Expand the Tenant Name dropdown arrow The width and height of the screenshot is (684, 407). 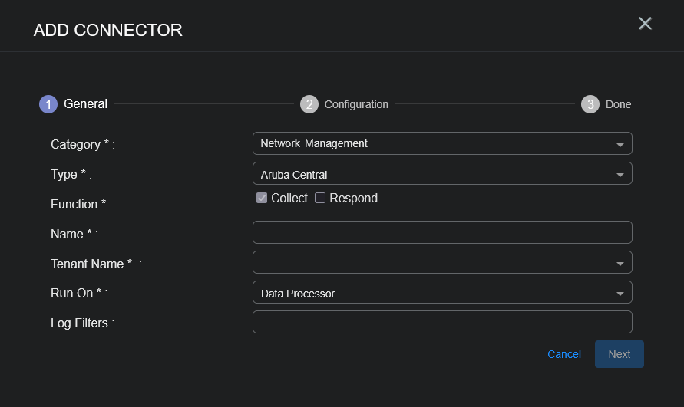point(620,264)
